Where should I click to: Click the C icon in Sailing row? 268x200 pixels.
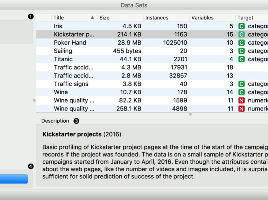[x=241, y=51]
